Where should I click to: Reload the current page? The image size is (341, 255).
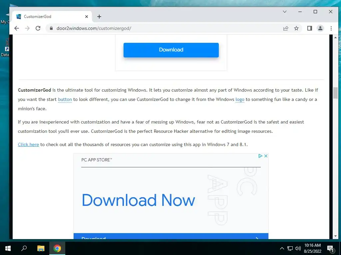[x=38, y=28]
